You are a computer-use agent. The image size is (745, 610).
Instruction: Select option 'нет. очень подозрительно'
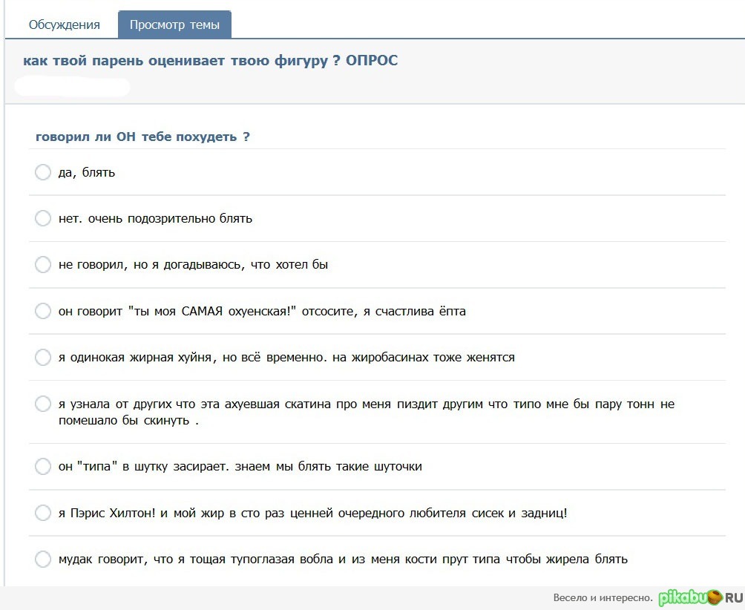coord(43,218)
